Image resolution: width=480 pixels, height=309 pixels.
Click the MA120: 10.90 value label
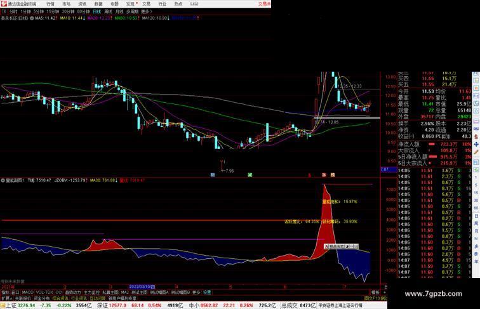[156, 18]
